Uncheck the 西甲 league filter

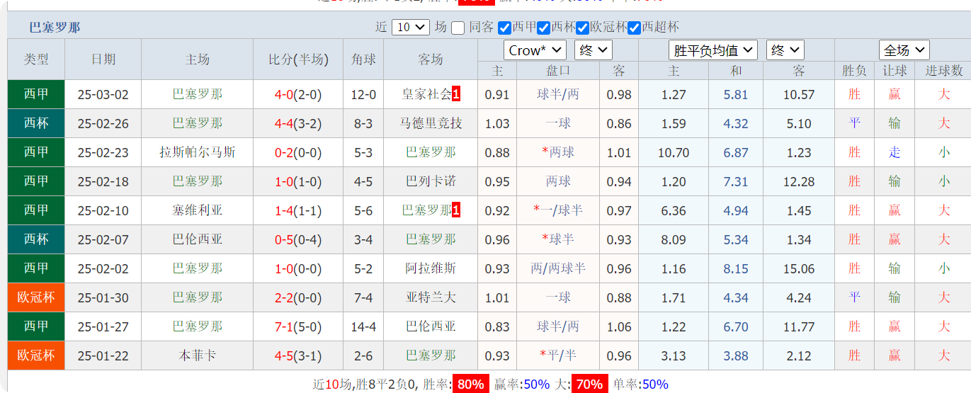pos(504,28)
